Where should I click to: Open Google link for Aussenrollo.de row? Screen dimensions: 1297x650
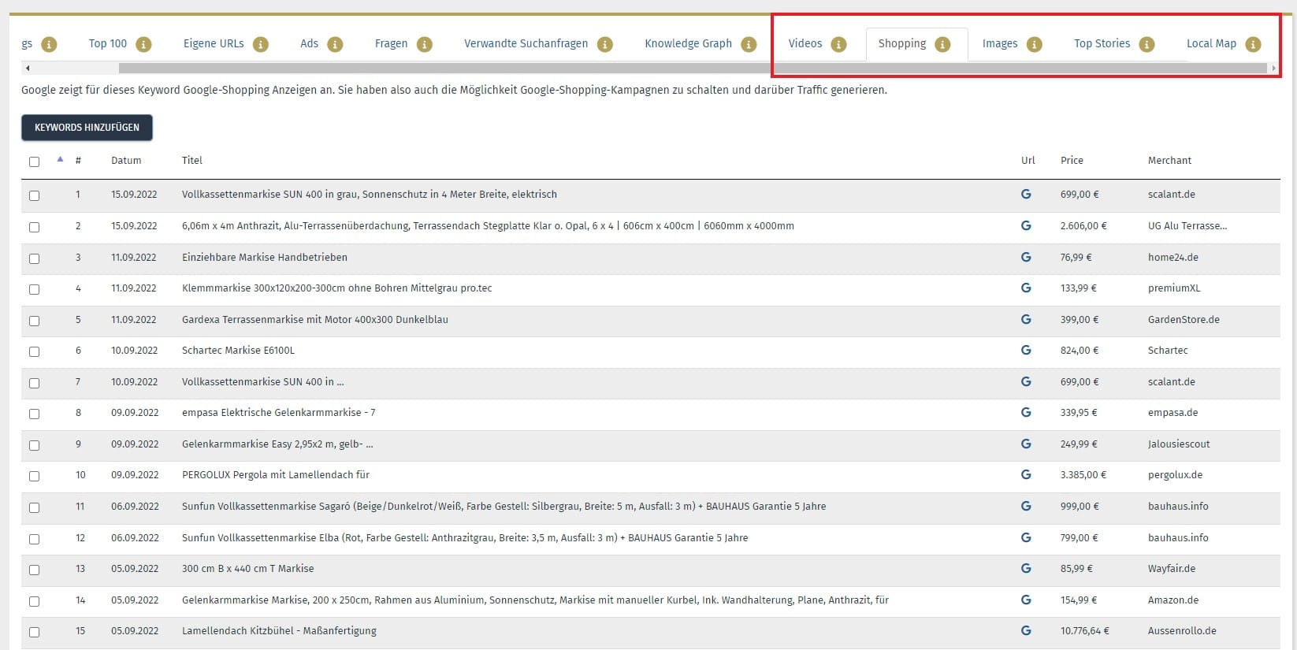tap(1026, 630)
